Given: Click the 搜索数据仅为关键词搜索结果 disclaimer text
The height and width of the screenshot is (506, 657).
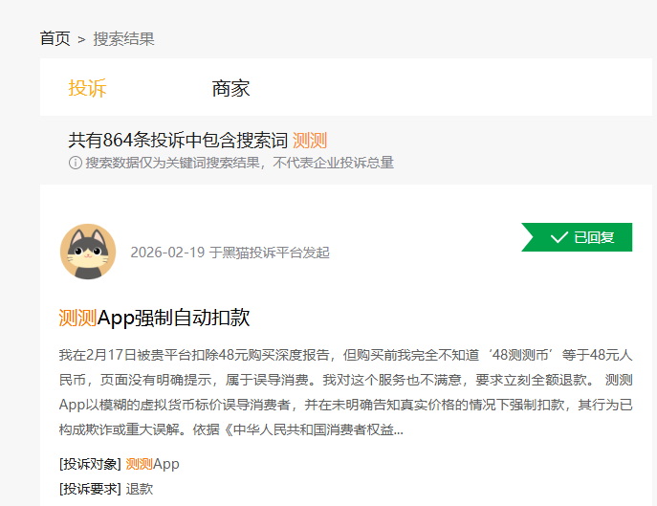Looking at the screenshot, I should (239, 163).
